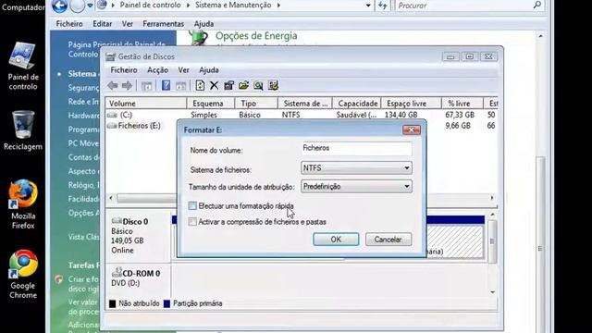Click the Disco 0 disk icon
This screenshot has height=333, width=592.
117,221
